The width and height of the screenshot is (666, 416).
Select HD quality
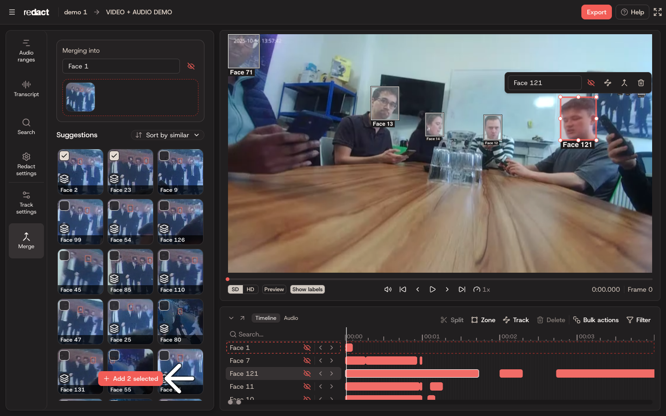[x=250, y=289]
